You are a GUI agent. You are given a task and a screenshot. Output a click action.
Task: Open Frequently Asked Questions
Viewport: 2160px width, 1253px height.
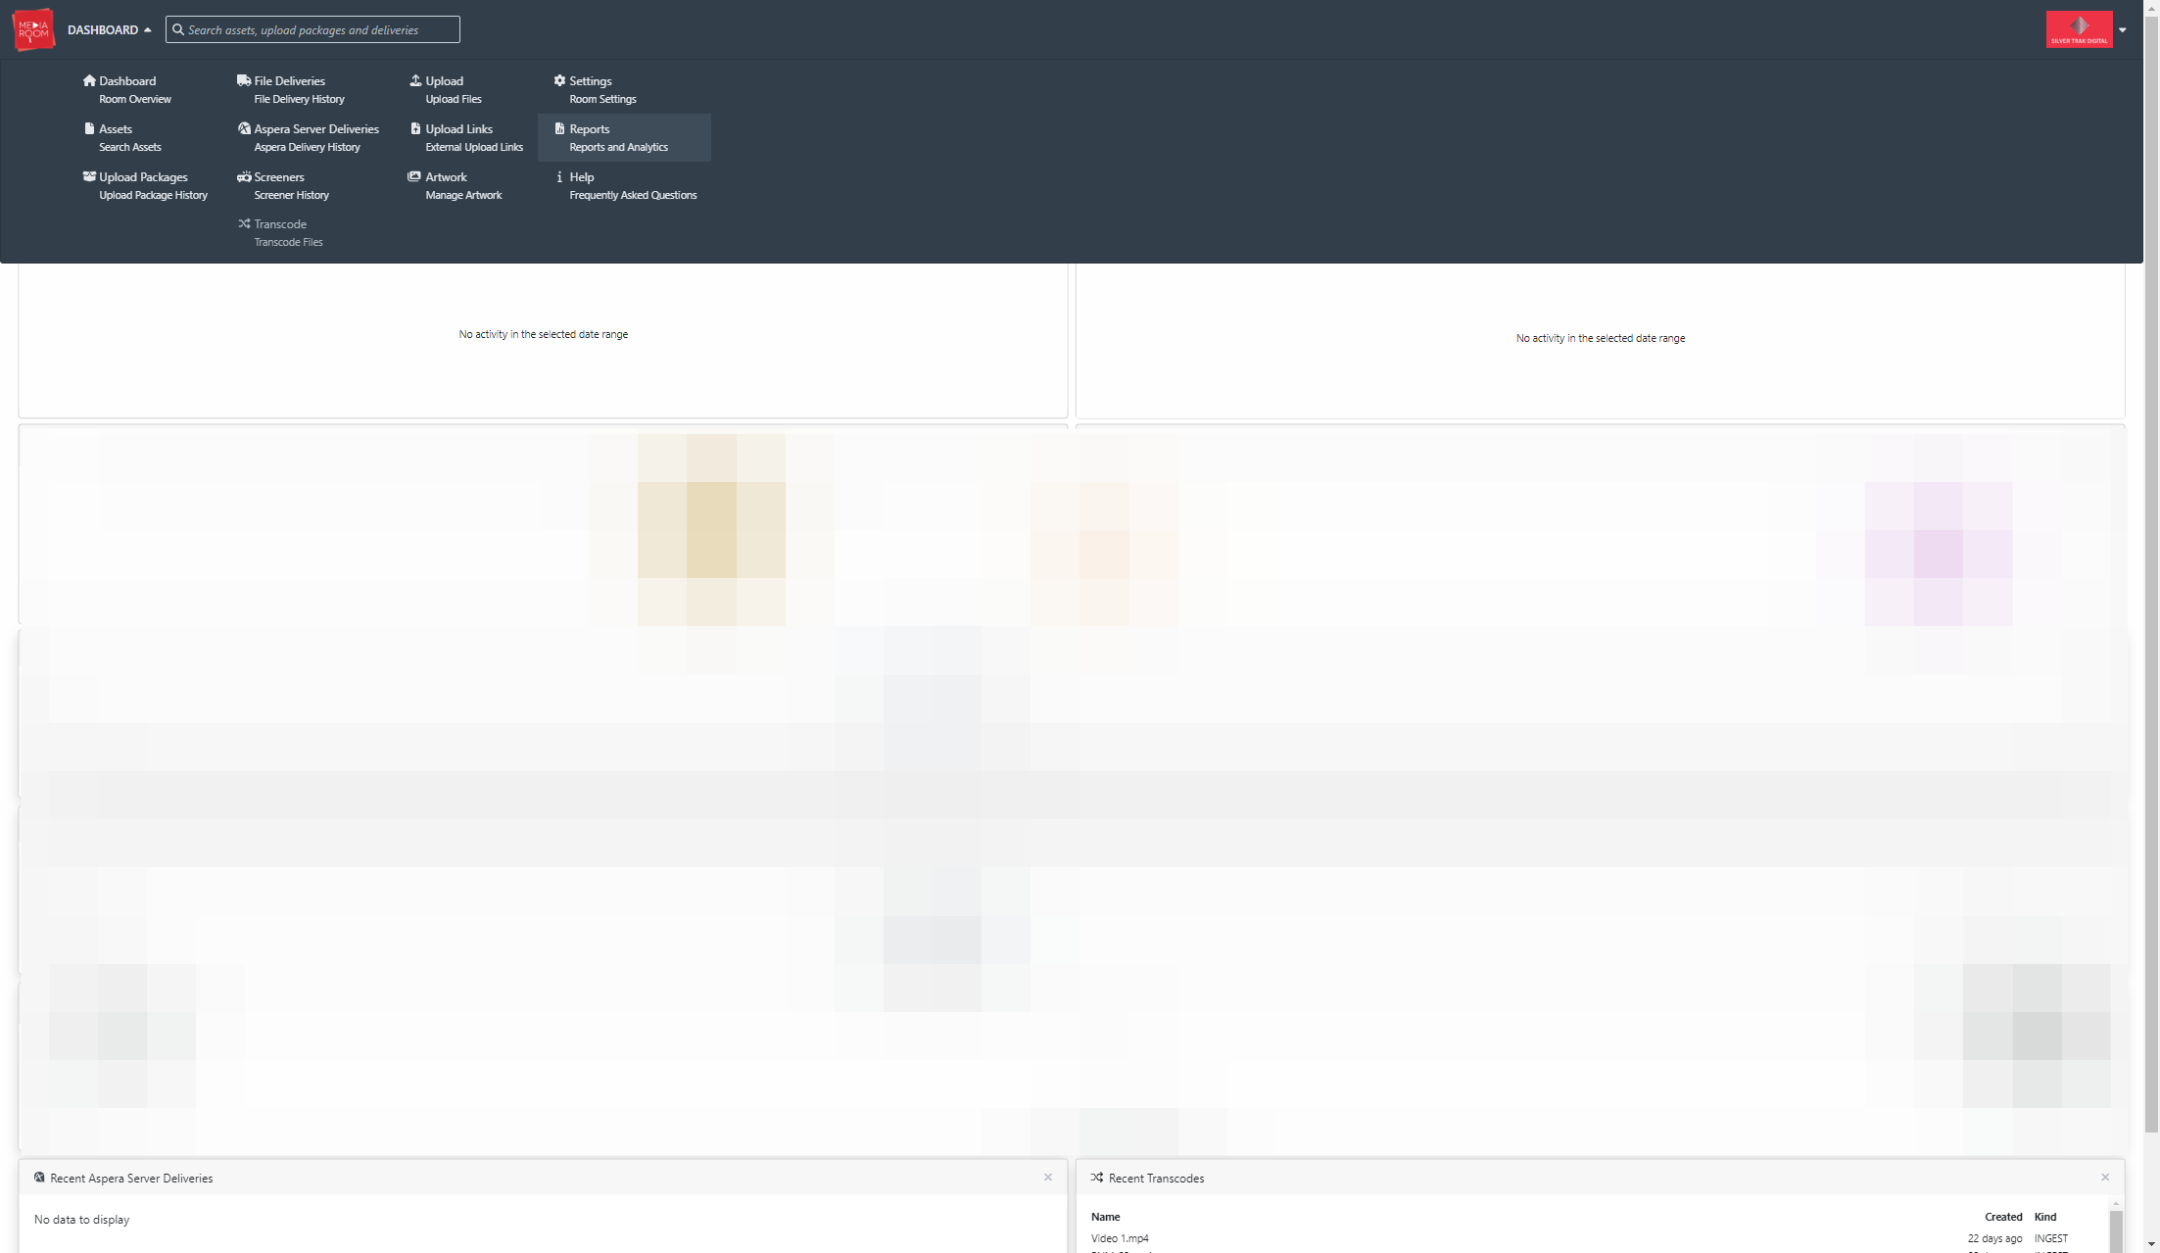pyautogui.click(x=633, y=195)
